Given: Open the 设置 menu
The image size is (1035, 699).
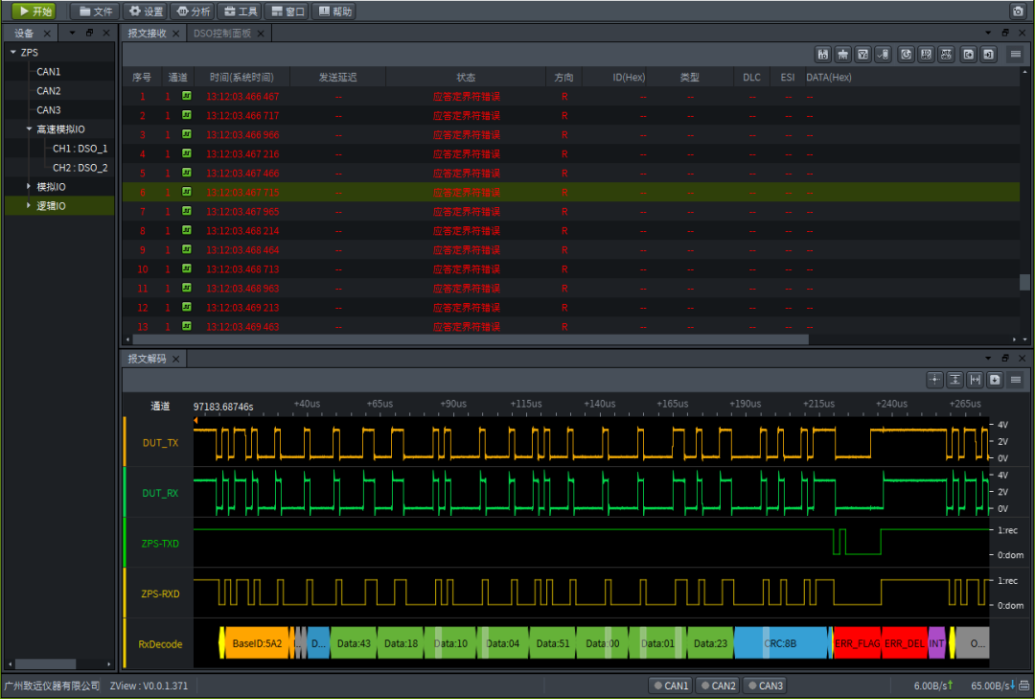Looking at the screenshot, I should click(146, 12).
